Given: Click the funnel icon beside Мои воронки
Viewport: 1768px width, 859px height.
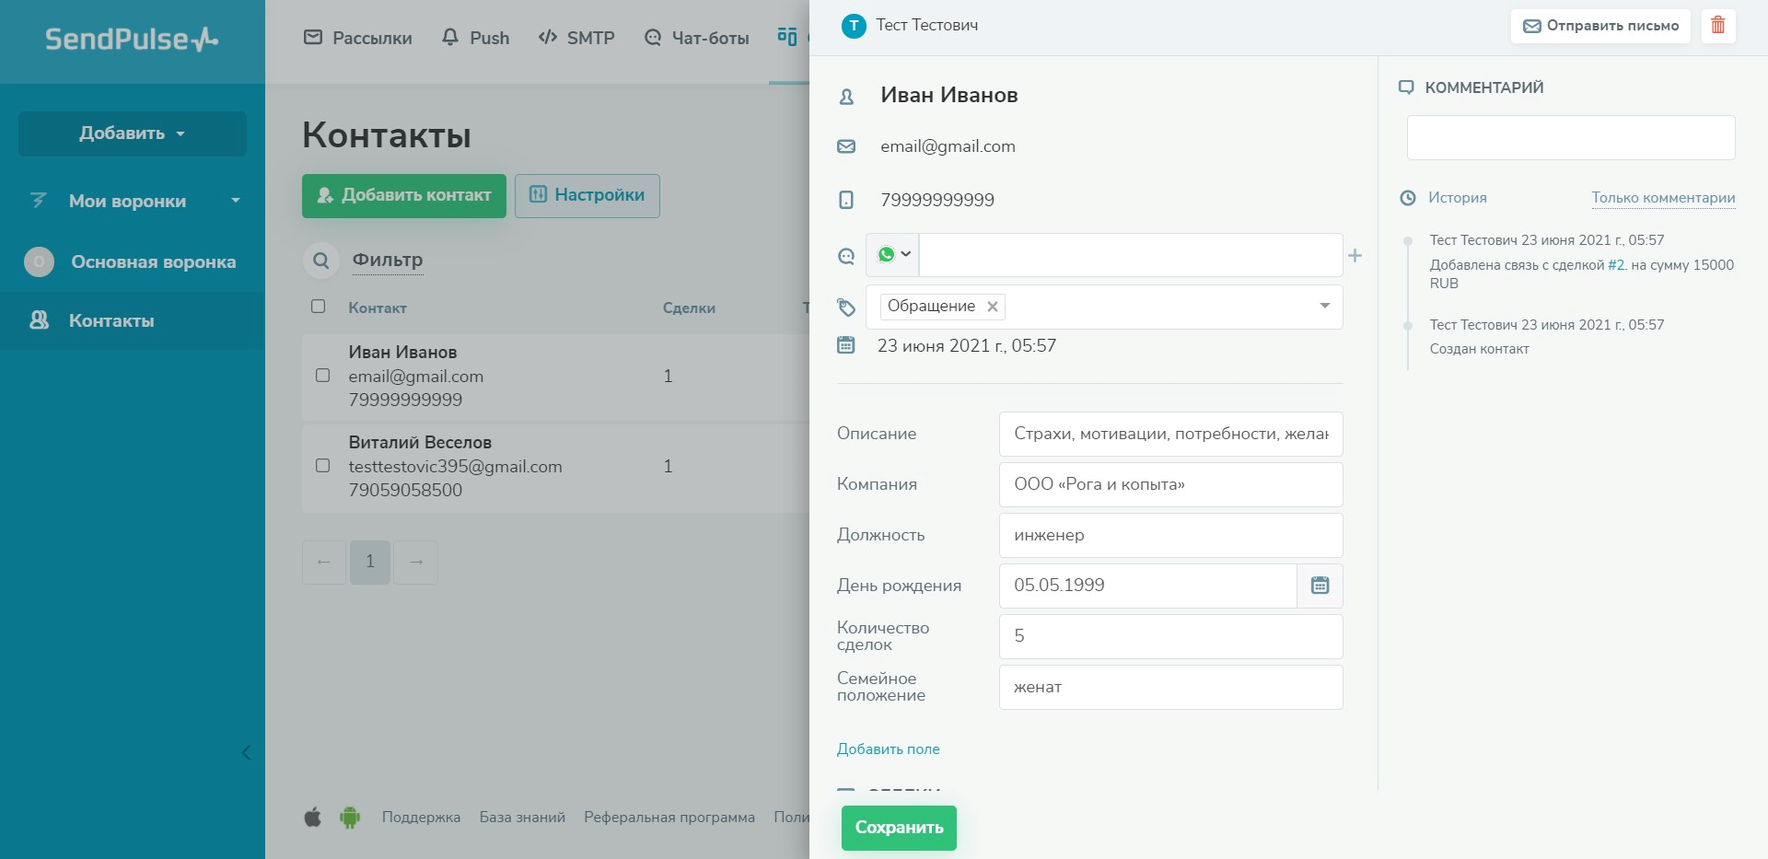Looking at the screenshot, I should pos(39,201).
